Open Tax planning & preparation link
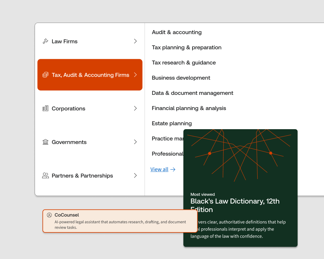 pyautogui.click(x=187, y=48)
